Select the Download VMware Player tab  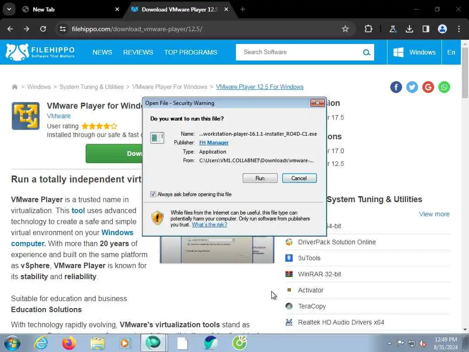coord(180,10)
